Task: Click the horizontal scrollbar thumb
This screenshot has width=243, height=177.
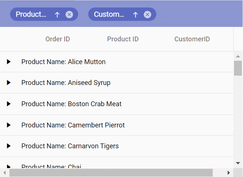Action: pyautogui.click(x=111, y=173)
